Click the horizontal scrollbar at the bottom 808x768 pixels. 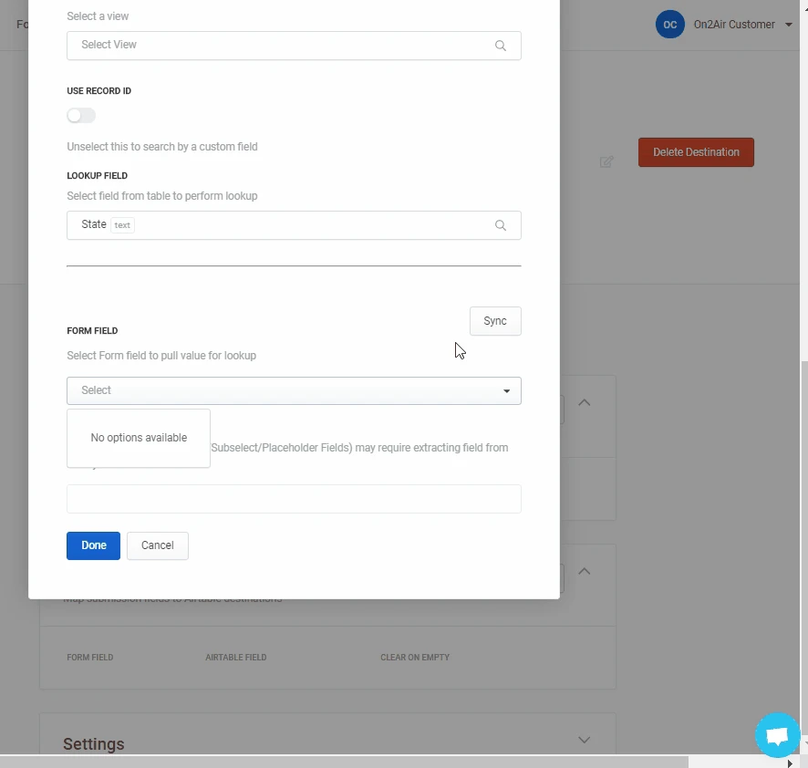point(365,762)
